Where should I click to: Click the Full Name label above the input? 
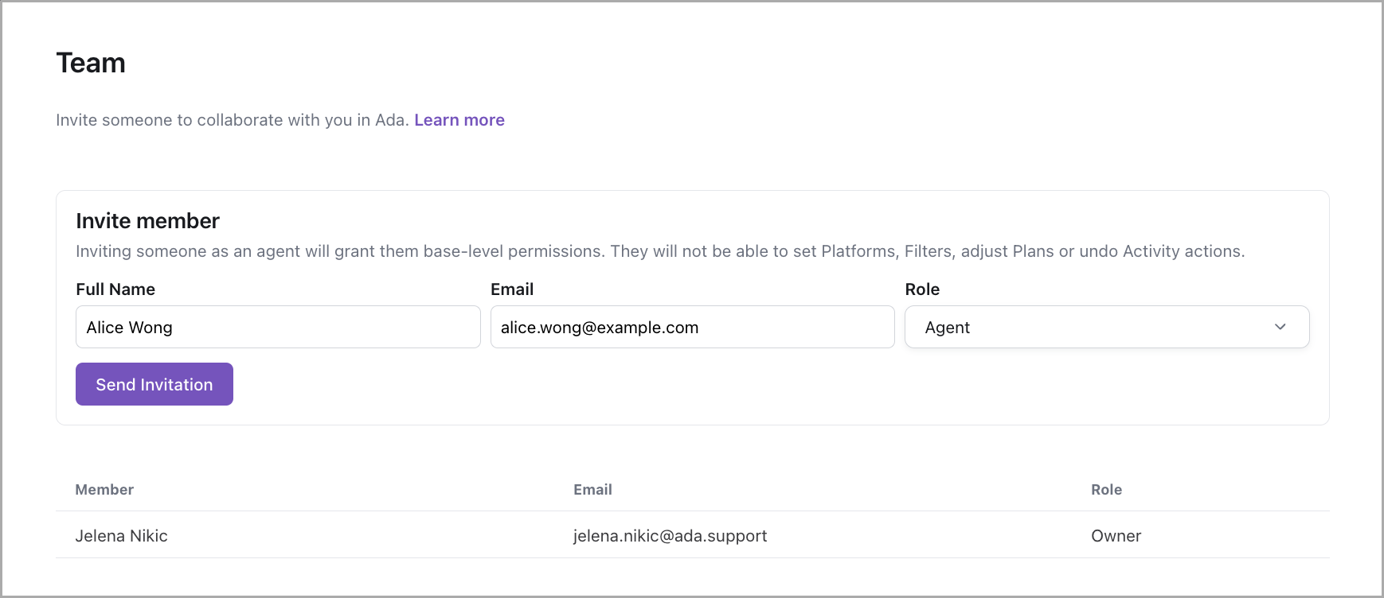[x=115, y=289]
